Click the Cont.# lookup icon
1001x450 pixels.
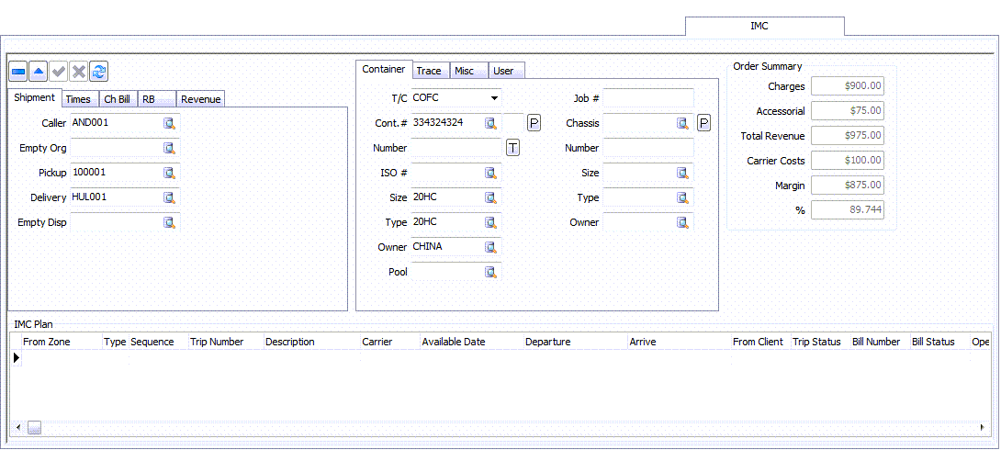[491, 123]
